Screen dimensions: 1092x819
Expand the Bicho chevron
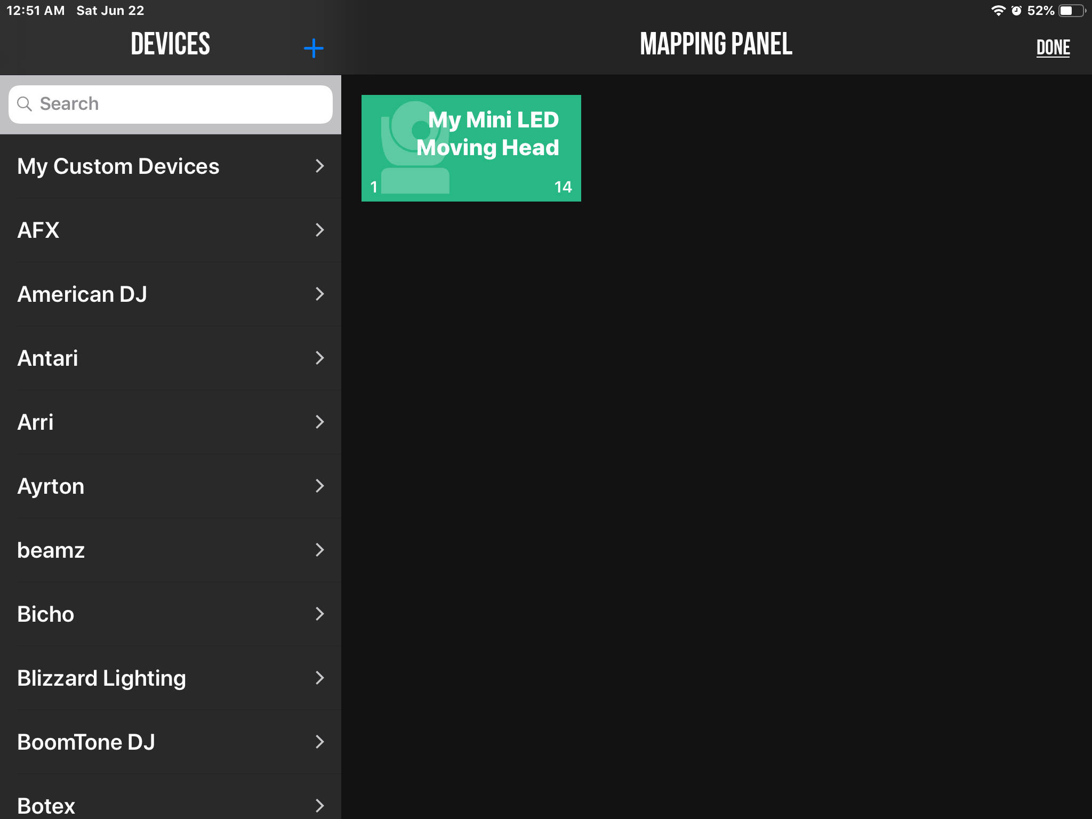[x=319, y=614]
